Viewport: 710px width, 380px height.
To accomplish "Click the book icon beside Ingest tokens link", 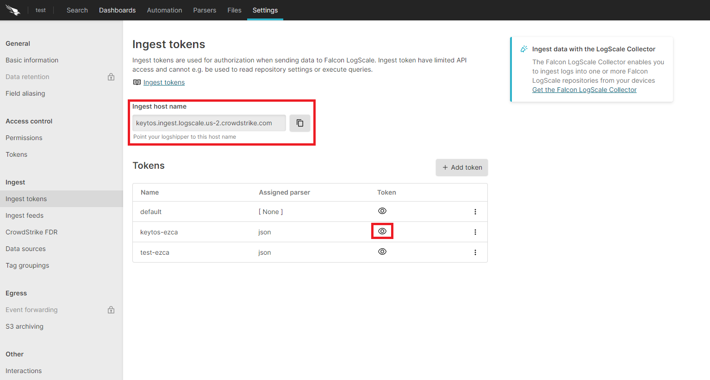I will [137, 82].
